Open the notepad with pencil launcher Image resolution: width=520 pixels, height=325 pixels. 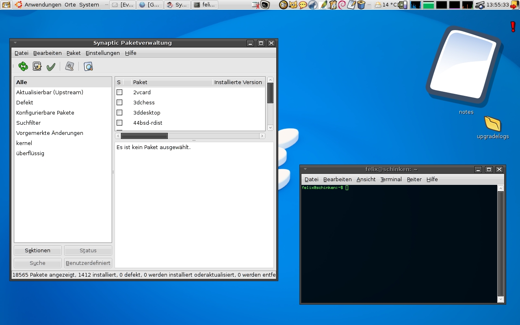pyautogui.click(x=351, y=5)
